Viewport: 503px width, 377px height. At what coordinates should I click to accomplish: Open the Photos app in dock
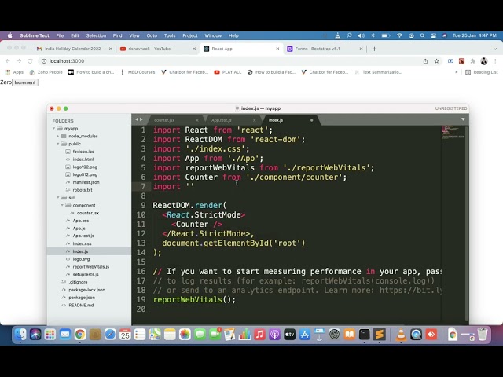coord(185,335)
